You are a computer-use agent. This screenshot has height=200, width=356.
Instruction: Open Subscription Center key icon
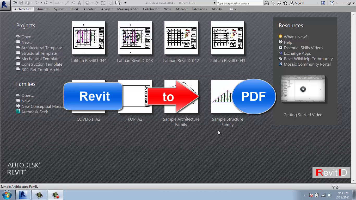(x=273, y=3)
